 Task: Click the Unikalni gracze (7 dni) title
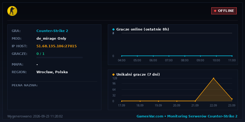138,74
